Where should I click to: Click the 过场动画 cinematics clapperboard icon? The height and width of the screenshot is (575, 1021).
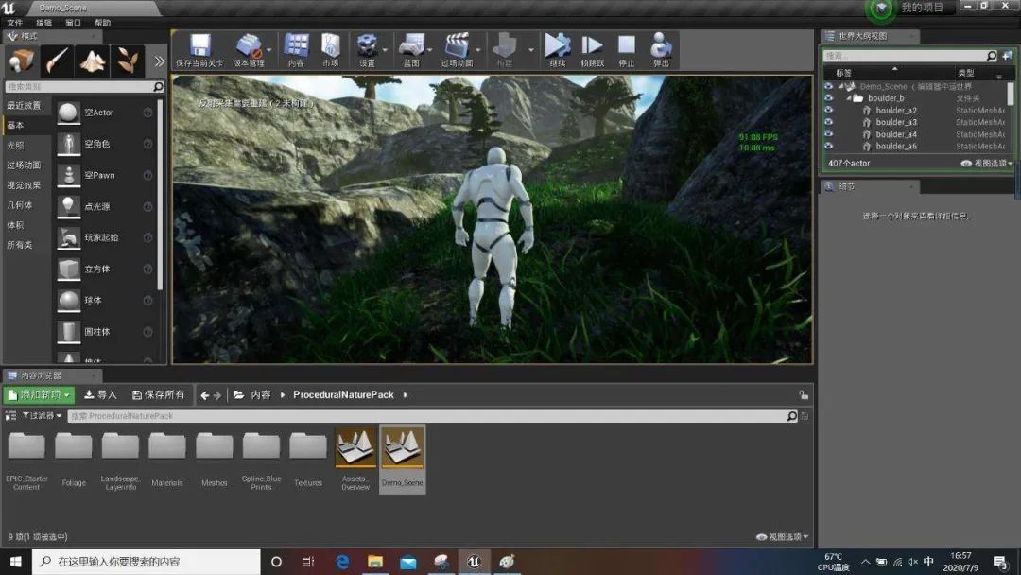click(457, 45)
